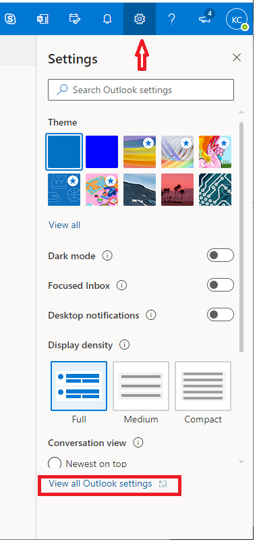Close the Settings panel
The width and height of the screenshot is (259, 548).
point(237,57)
